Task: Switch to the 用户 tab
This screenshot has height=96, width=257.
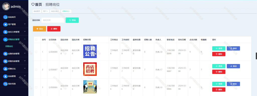Action: pyautogui.click(x=45, y=11)
